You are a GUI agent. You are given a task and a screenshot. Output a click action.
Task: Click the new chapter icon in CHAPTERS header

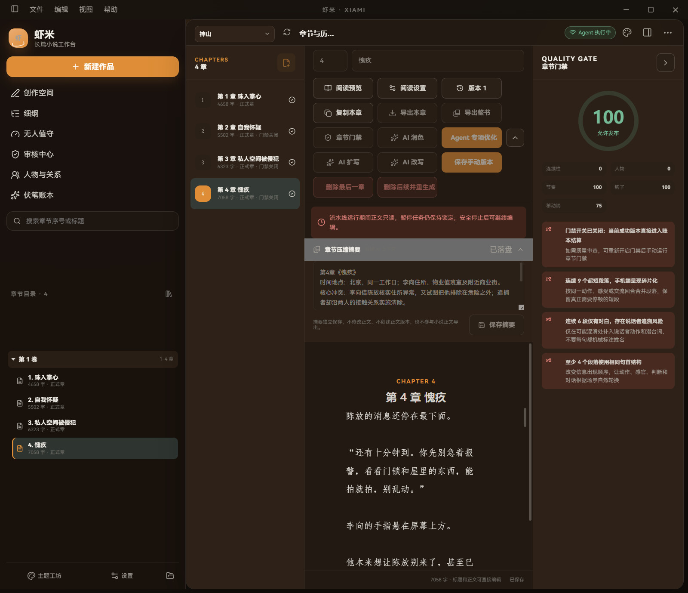click(286, 63)
